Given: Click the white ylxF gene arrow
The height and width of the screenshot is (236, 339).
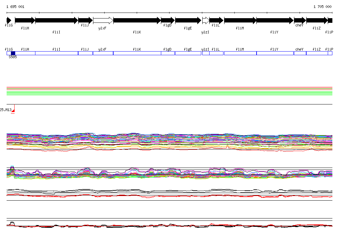Looking at the screenshot, I should [103, 20].
